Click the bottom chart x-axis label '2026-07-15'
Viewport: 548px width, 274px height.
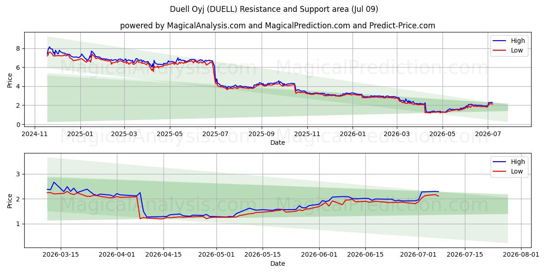(465, 256)
